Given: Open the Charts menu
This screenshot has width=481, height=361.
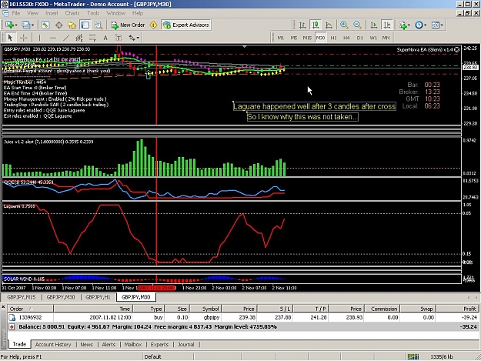Looking at the screenshot, I should (x=72, y=13).
